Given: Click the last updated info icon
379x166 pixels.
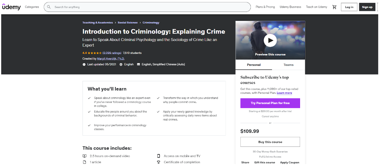Looking at the screenshot, I should 84,65.
